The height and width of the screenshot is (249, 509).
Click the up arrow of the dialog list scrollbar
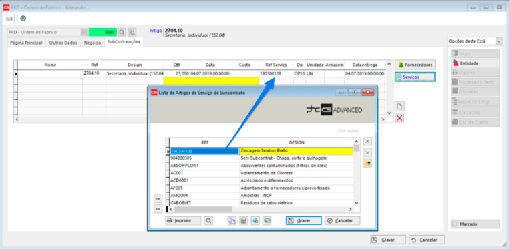pos(357,142)
